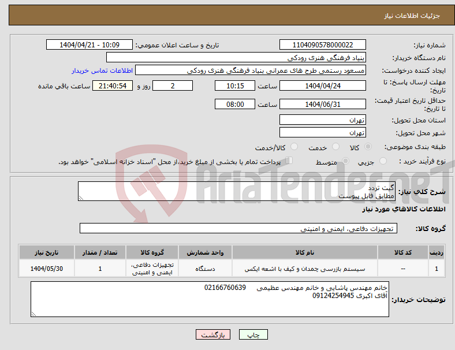Viewport: 455px width, 350px height.
Task: Click the remaining days field showing 2
Action: pyautogui.click(x=173, y=86)
